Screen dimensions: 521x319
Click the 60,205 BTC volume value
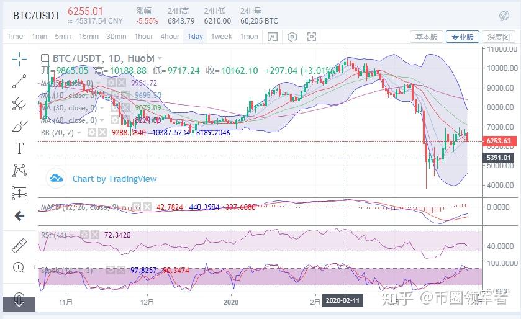pyautogui.click(x=259, y=21)
